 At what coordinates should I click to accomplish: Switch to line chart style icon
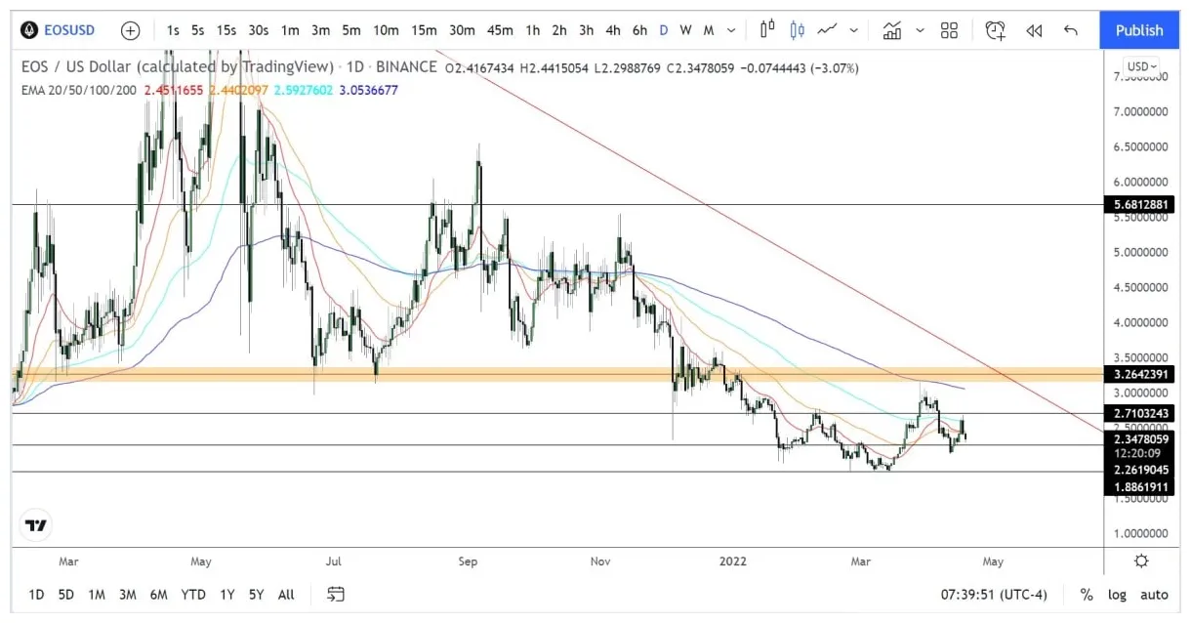click(825, 30)
